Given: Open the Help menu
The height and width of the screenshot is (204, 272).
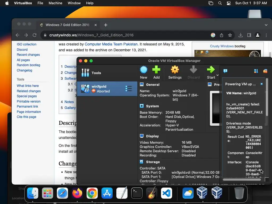Looking at the screenshot, I should click(x=90, y=3).
